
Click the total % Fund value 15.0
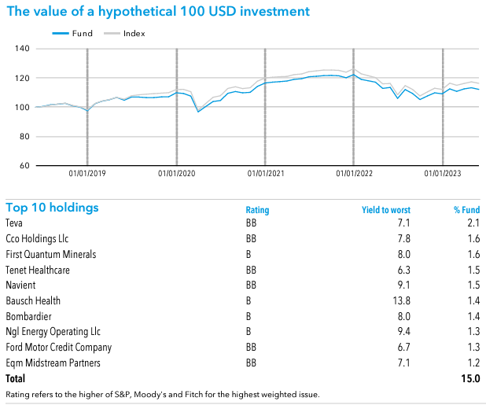470,379
